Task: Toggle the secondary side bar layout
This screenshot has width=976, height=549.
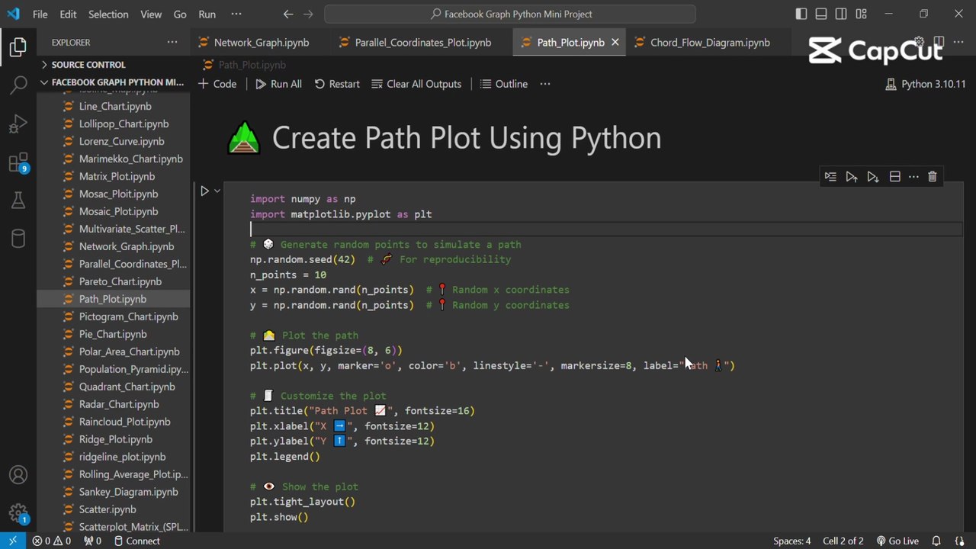Action: tap(841, 14)
